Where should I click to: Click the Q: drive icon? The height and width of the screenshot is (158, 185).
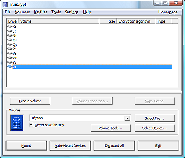click(10, 44)
